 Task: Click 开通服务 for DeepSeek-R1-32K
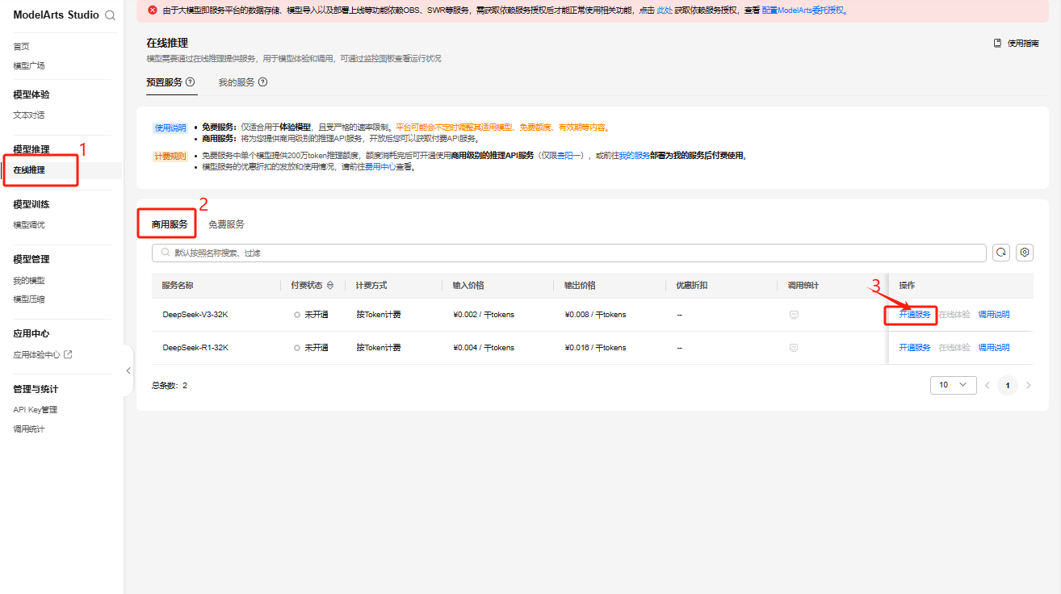(x=915, y=348)
